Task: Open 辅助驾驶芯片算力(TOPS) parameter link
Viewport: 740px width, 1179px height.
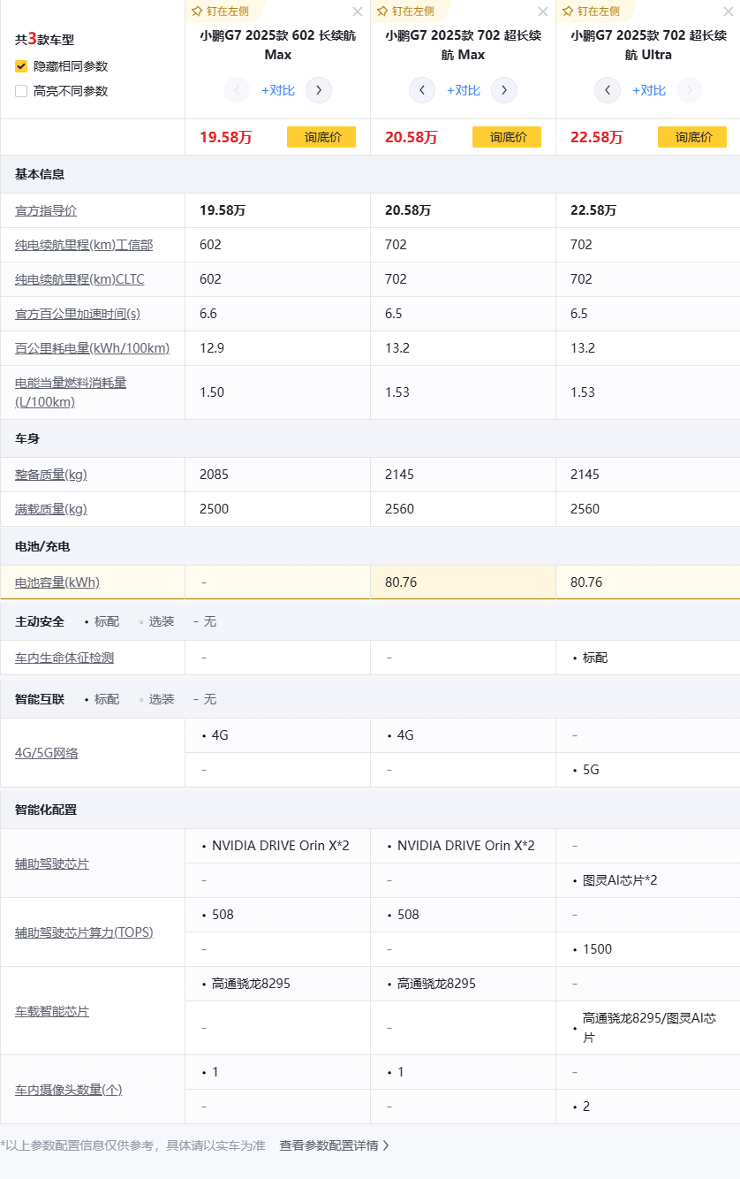Action: point(84,932)
